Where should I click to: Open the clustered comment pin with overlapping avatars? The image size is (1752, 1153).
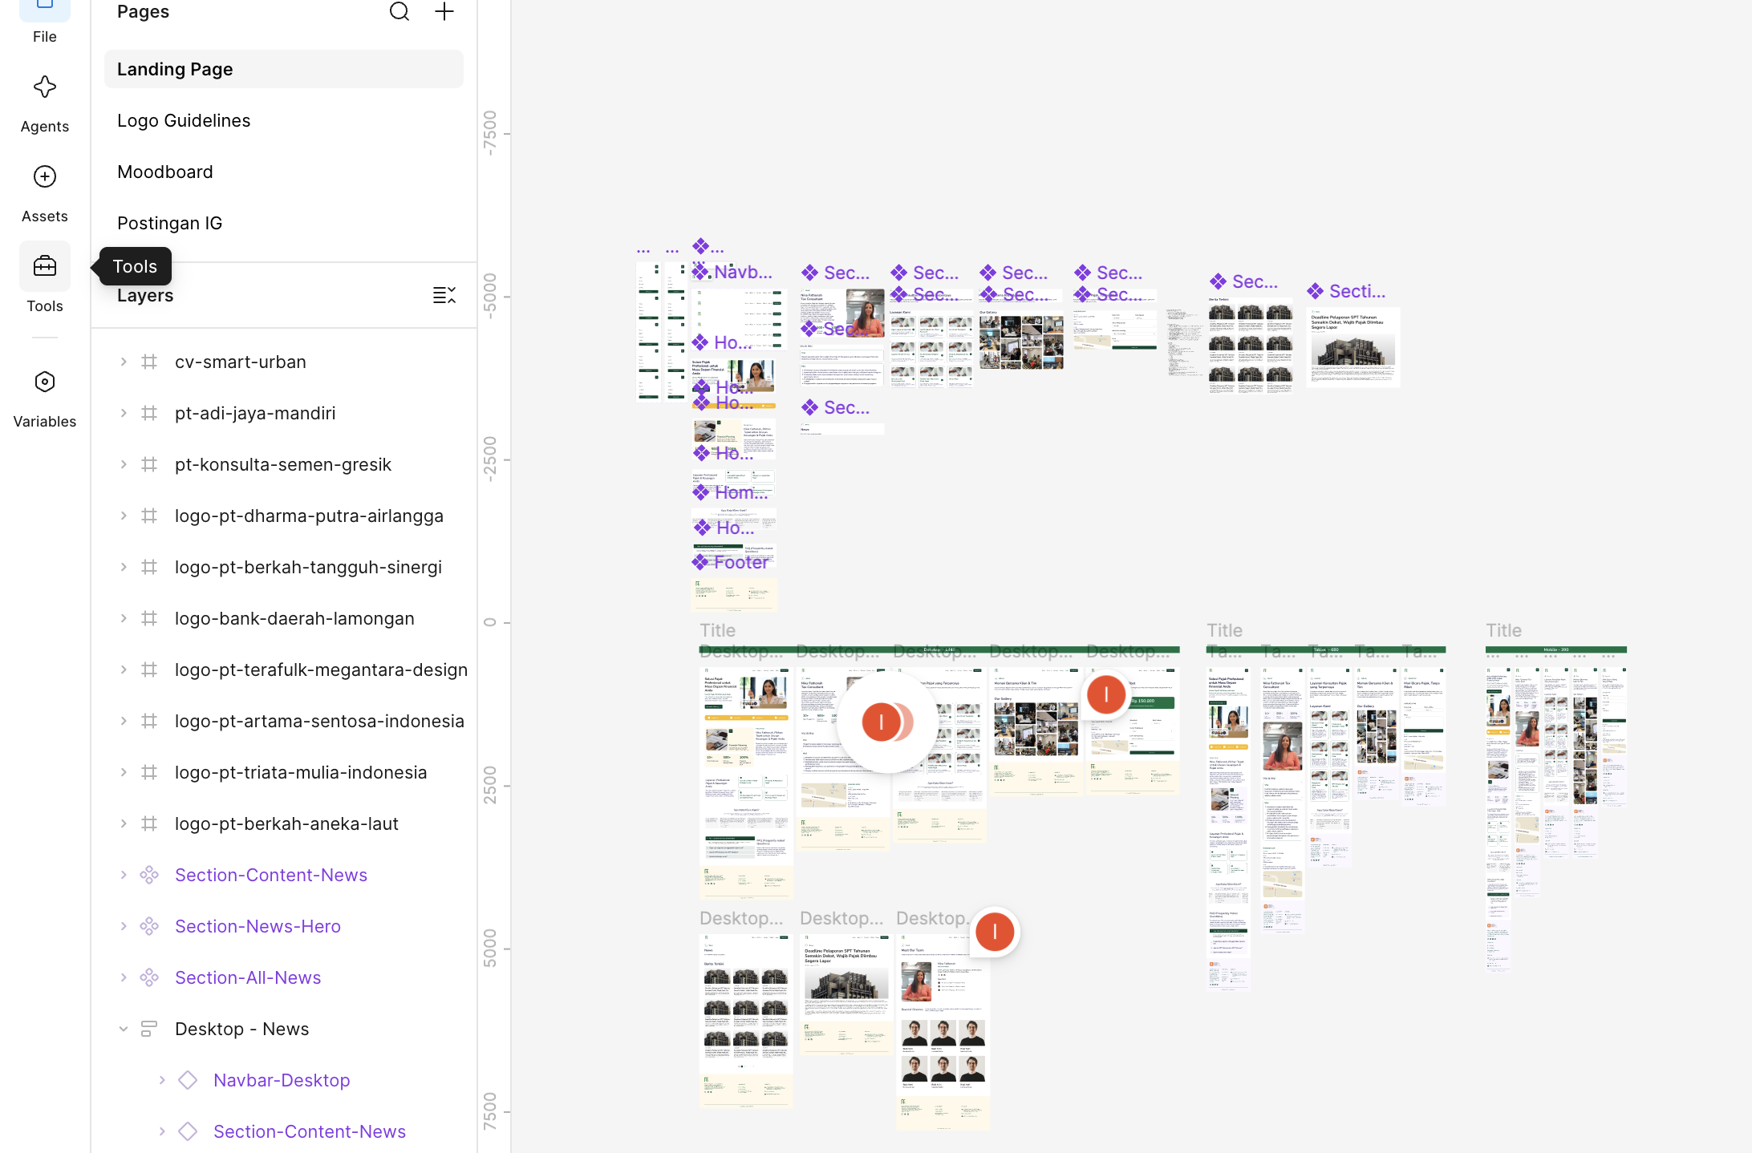[x=887, y=722]
